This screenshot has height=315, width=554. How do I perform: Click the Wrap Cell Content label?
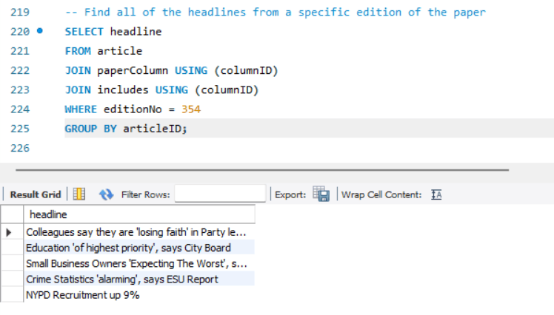coord(381,194)
